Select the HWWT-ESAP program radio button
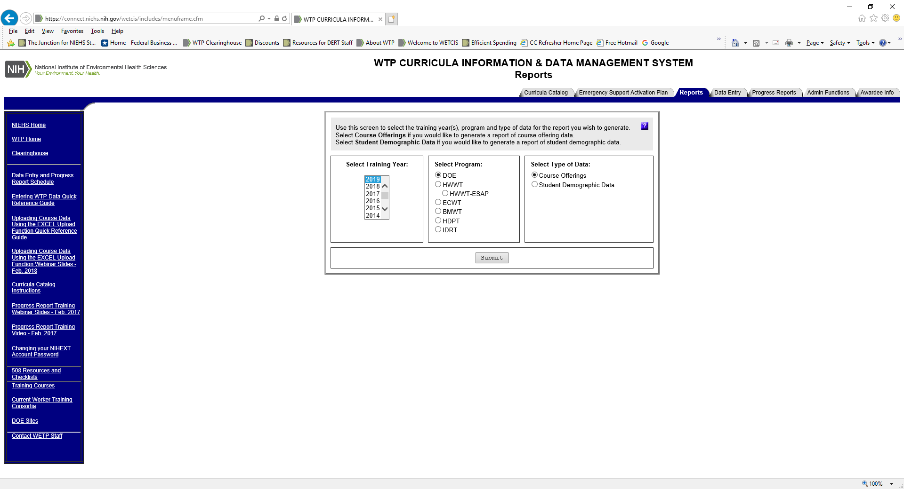Screen dimensions: 904x489 445,193
